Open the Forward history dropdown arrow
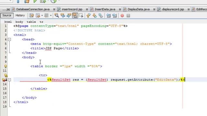Screen dimensions: 207x116 click(51, 15)
